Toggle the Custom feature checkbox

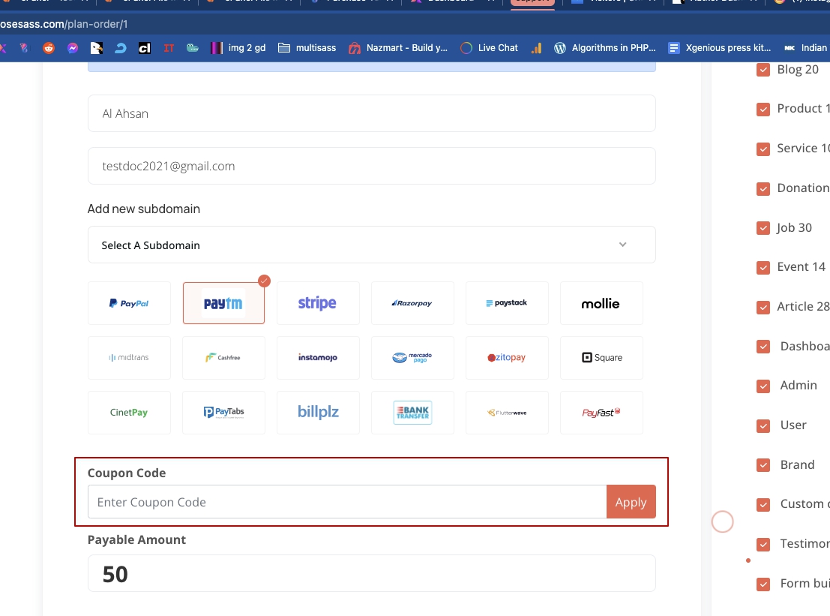coord(763,504)
